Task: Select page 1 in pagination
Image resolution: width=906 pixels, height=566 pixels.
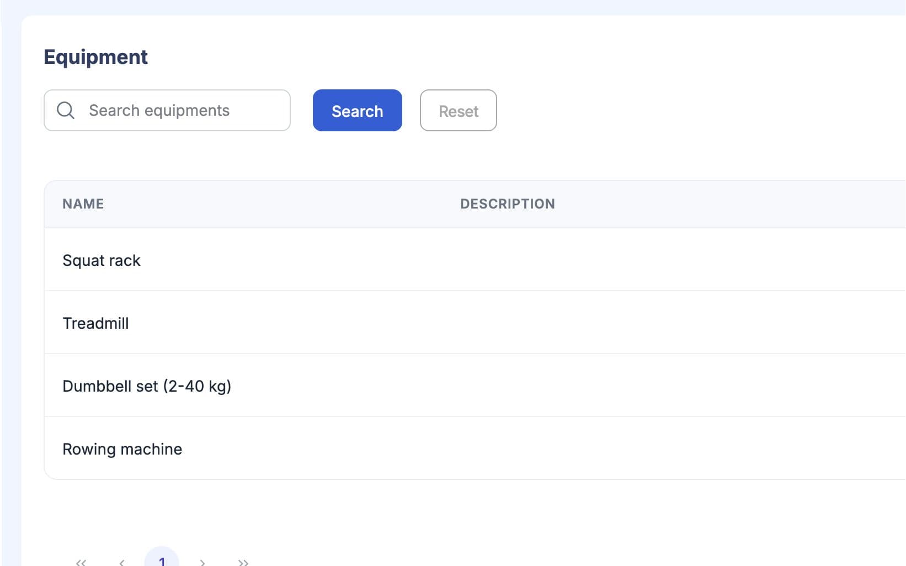Action: (x=162, y=557)
